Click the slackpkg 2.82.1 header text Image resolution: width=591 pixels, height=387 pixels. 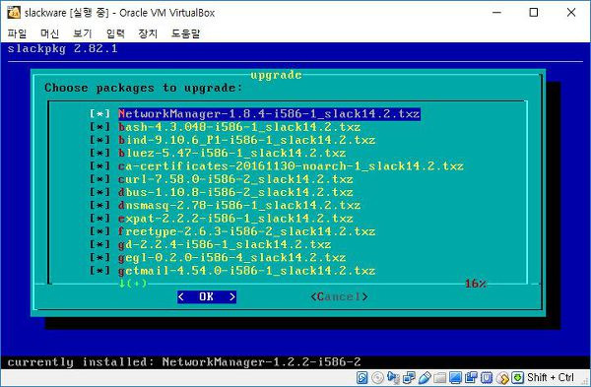click(63, 49)
